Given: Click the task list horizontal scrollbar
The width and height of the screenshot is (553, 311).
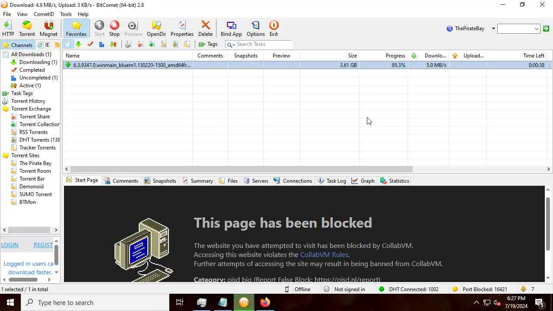Looking at the screenshot, I should pos(241,169).
